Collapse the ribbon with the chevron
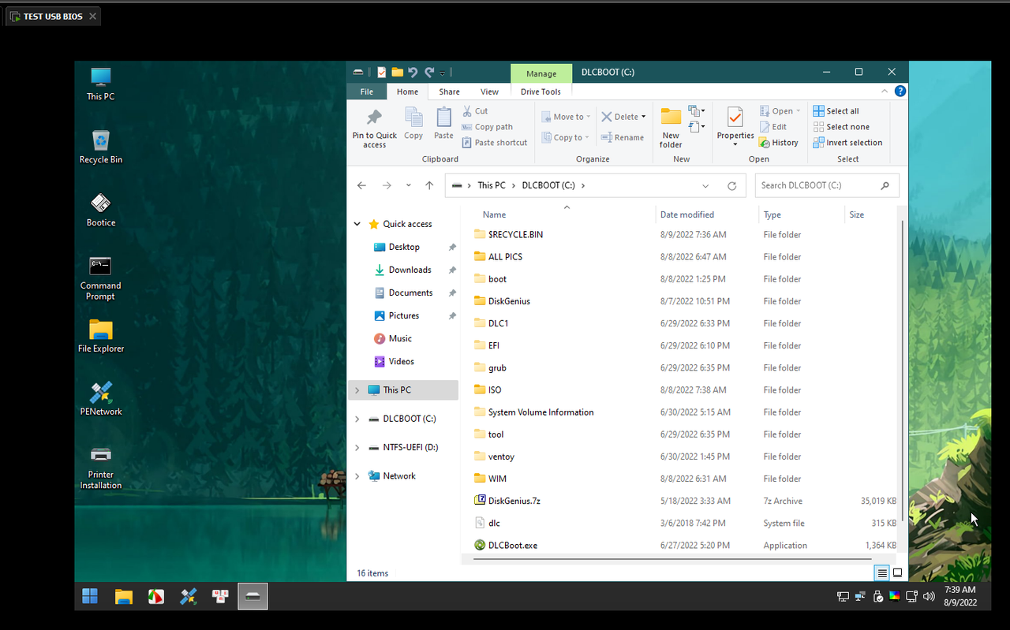The image size is (1010, 630). pos(885,91)
